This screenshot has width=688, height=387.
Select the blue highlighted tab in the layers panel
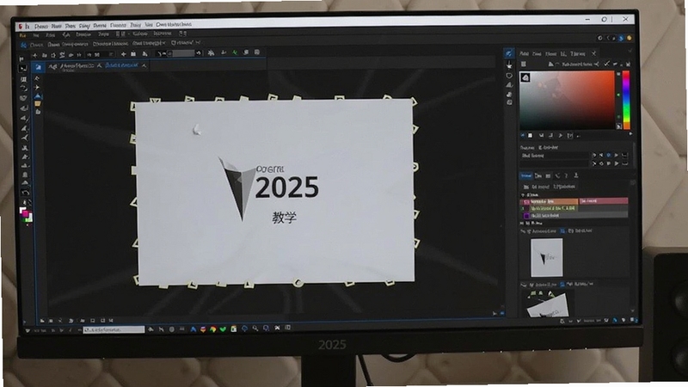click(x=526, y=176)
